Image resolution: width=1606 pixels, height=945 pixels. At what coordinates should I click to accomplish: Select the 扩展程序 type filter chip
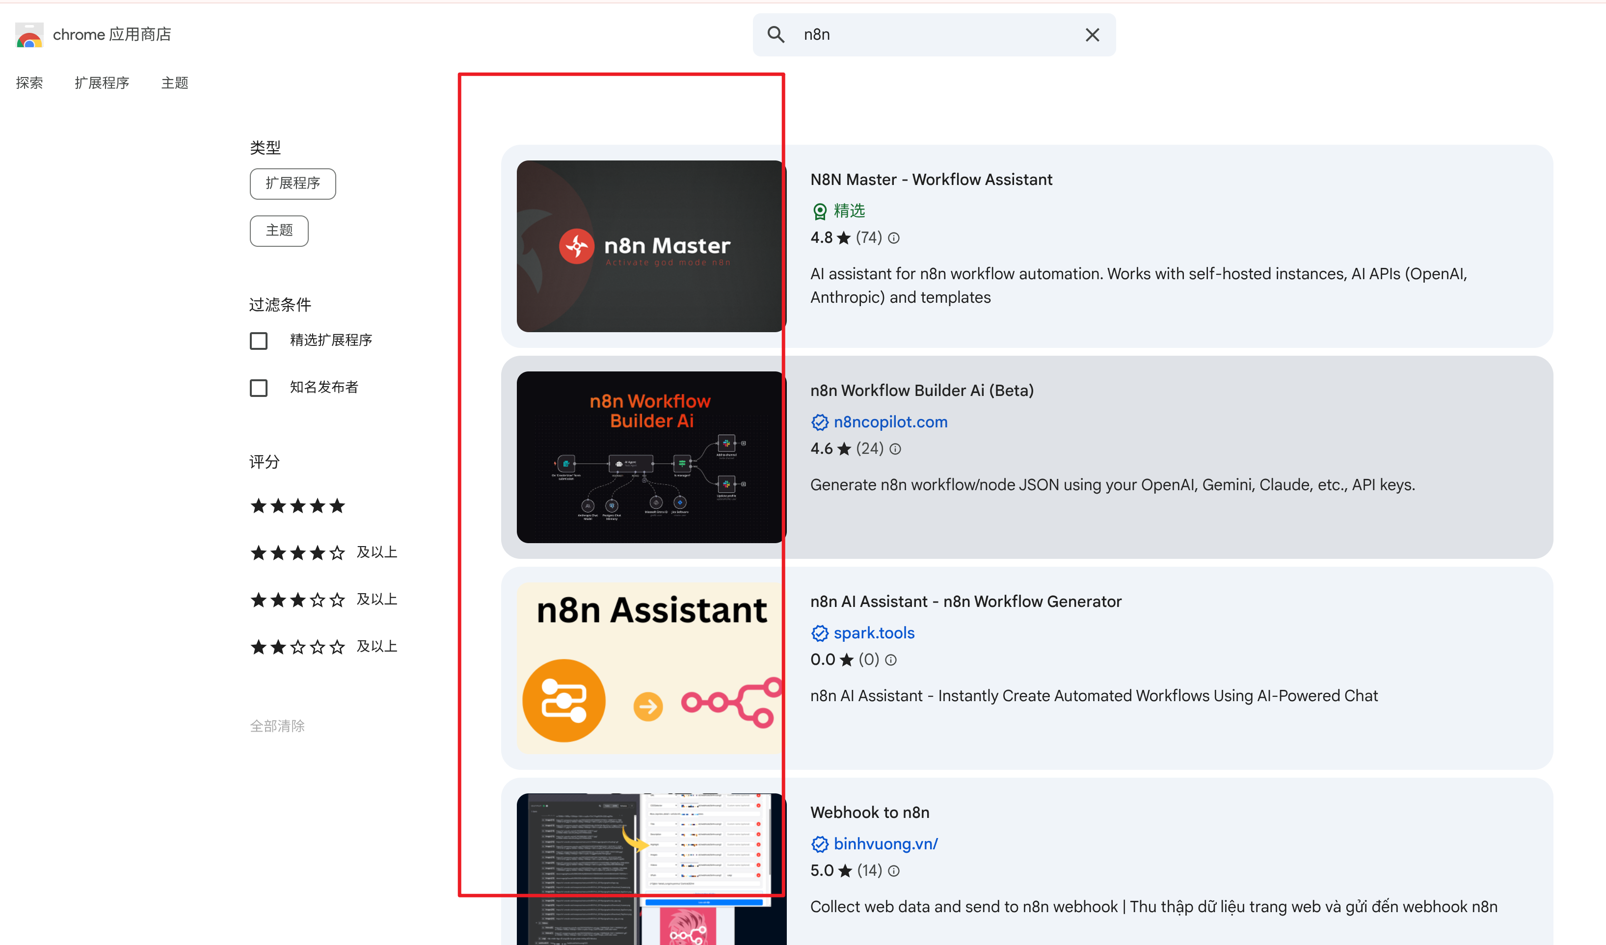(293, 184)
